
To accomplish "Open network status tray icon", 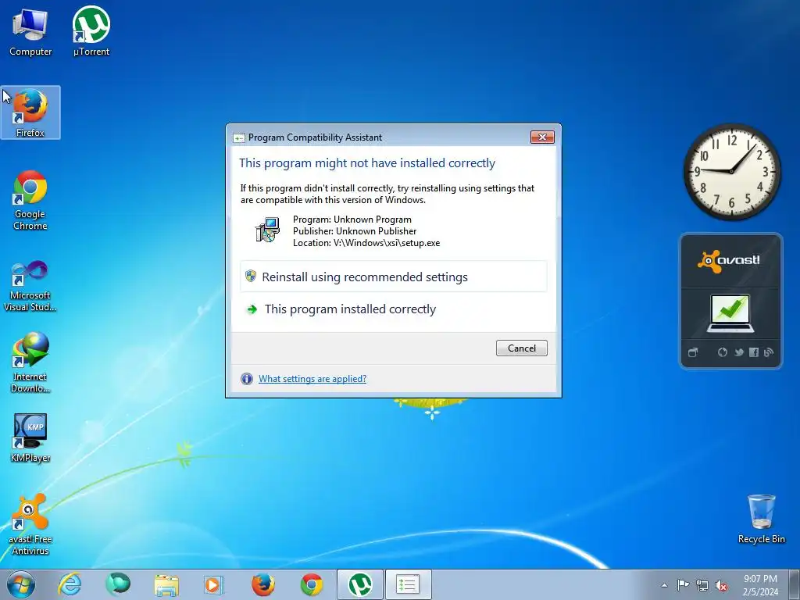I will (702, 585).
